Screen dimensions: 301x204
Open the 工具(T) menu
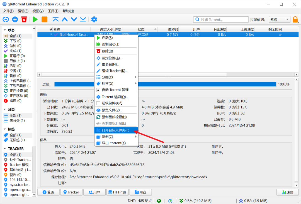click(53, 11)
